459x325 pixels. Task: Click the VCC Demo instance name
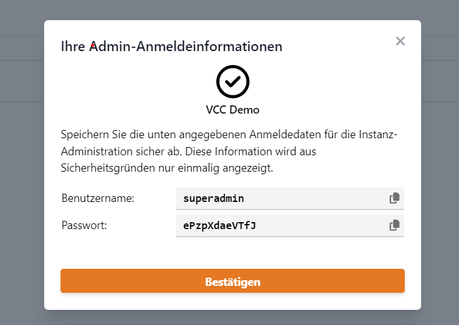(233, 110)
